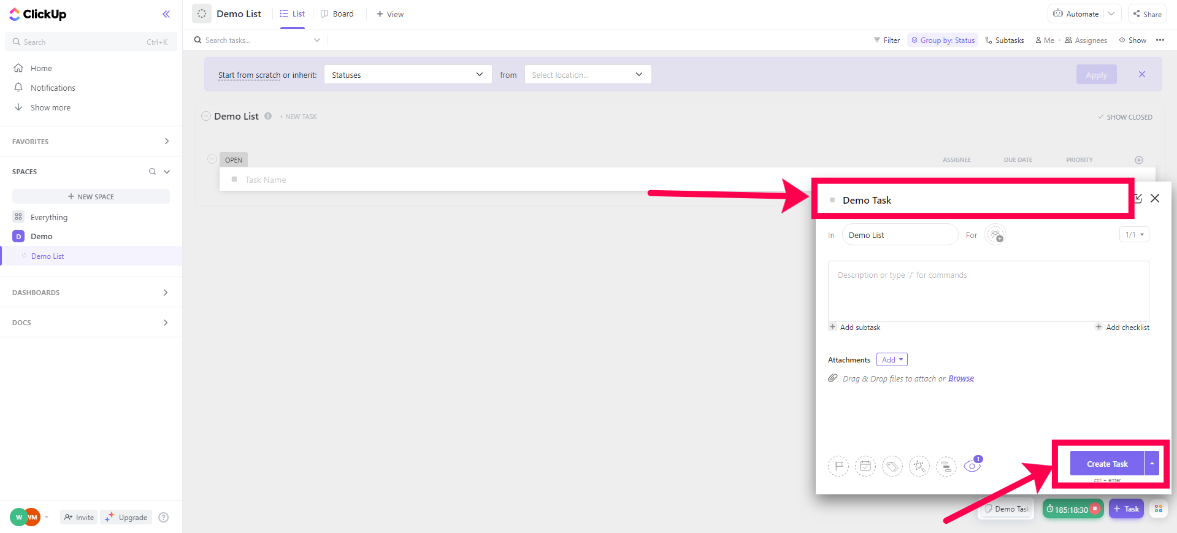The image size is (1177, 533).
Task: Open the Show options
Action: [x=1132, y=40]
